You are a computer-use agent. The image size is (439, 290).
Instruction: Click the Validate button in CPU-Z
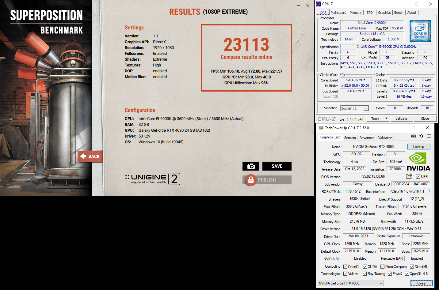point(401,119)
